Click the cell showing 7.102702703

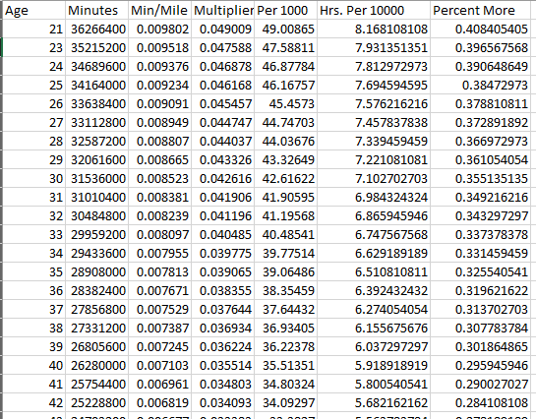click(374, 178)
